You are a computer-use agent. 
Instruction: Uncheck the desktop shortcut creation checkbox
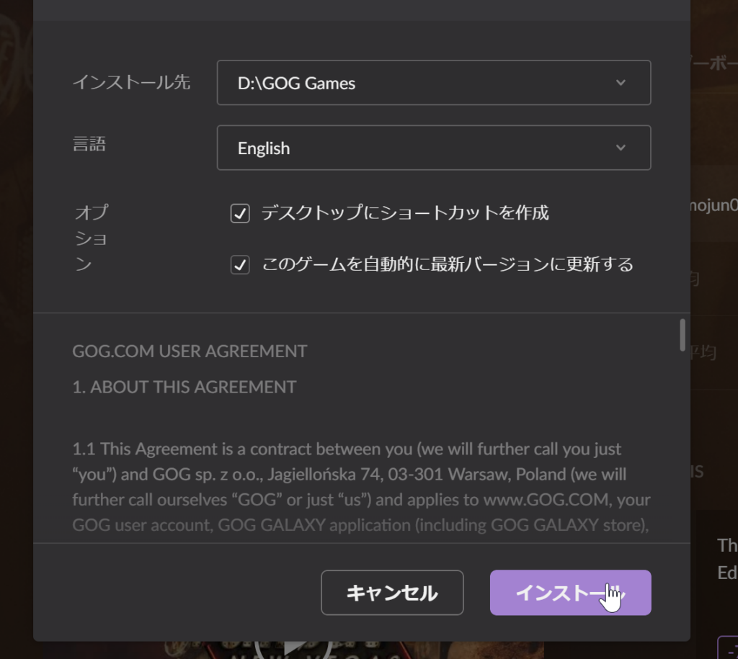coord(240,214)
